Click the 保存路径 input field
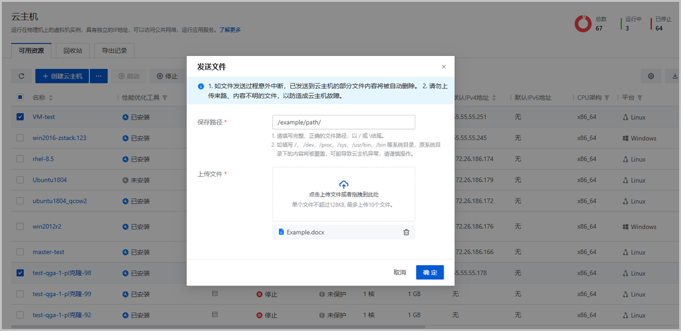 pos(344,122)
